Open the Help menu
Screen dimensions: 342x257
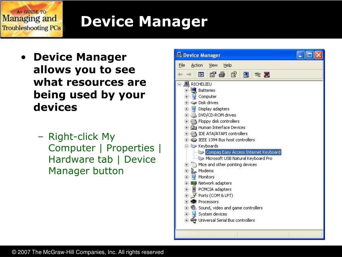tap(227, 65)
